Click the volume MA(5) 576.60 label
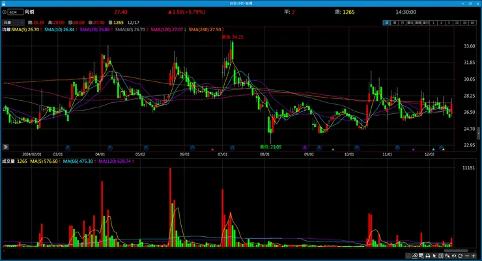The width and height of the screenshot is (482, 261). click(x=44, y=161)
